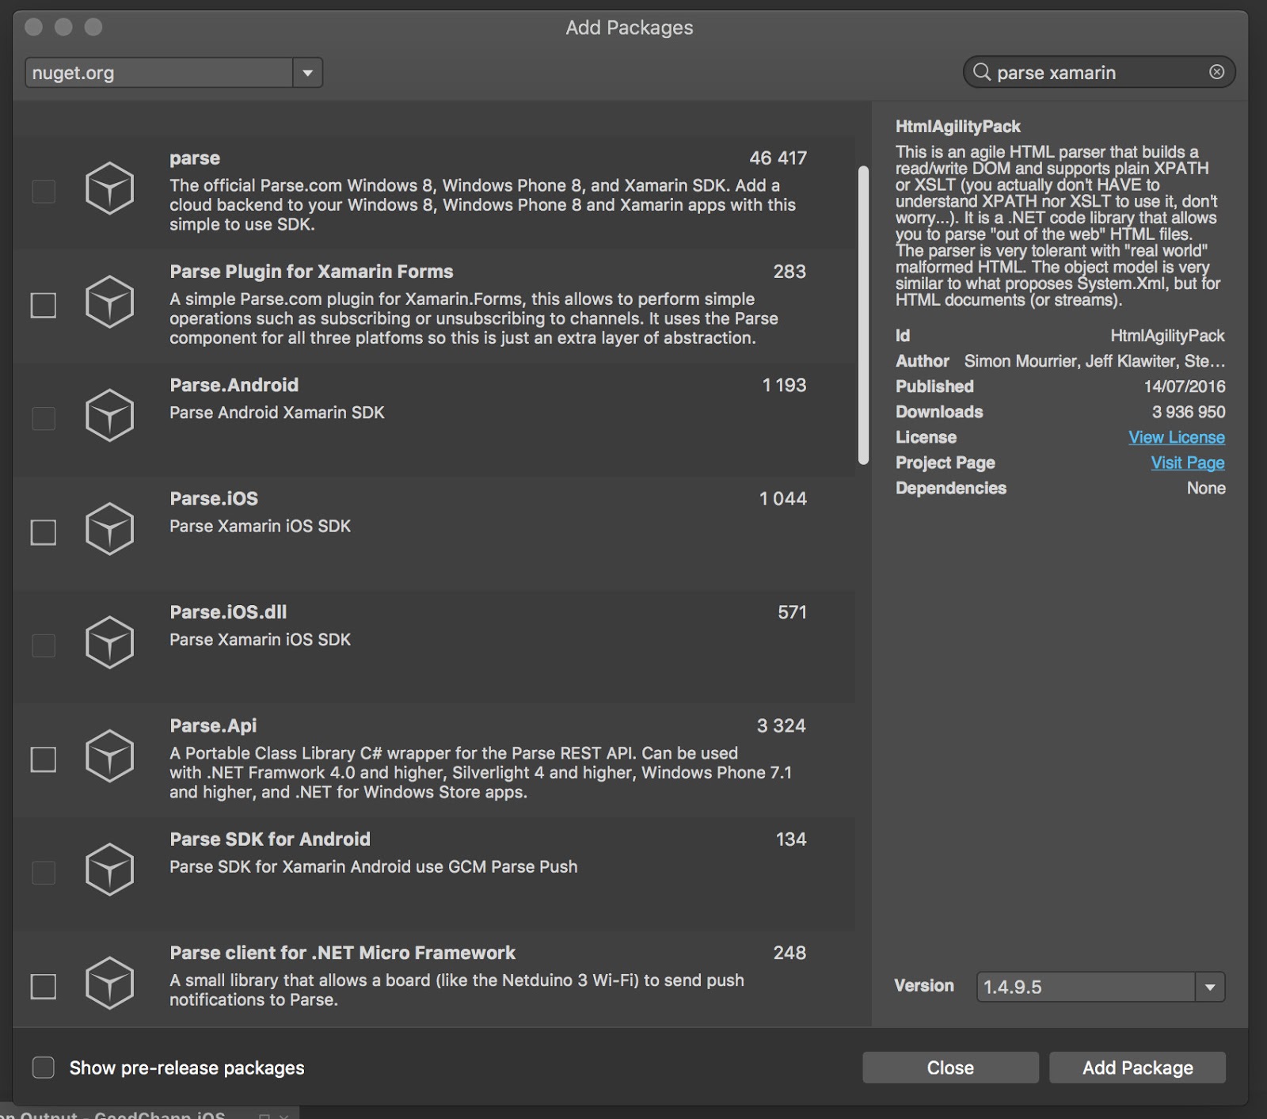Click the Close button
Image resolution: width=1267 pixels, height=1119 pixels.
click(x=950, y=1068)
